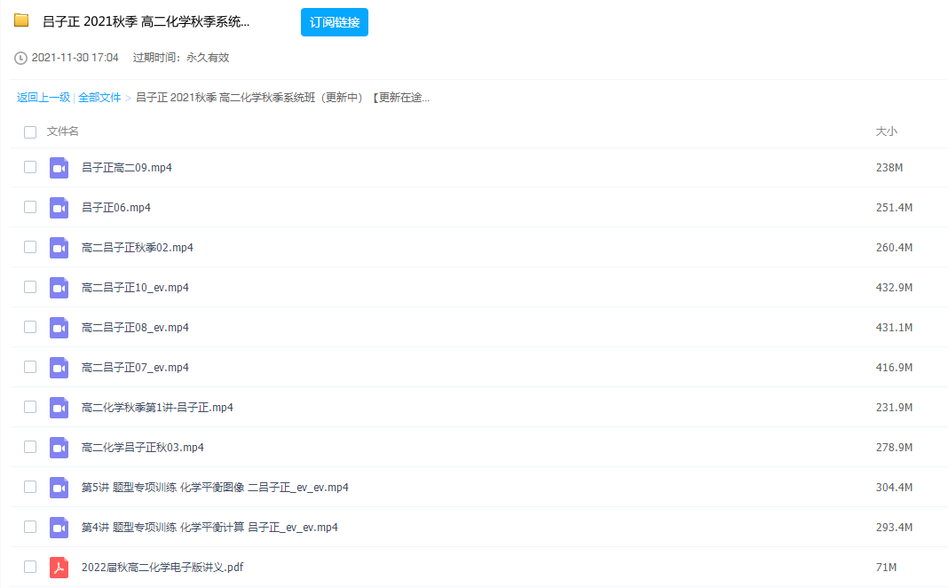Click the video icon for 高二化学秋季第1讲 video
This screenshot has height=588, width=948.
(x=59, y=407)
